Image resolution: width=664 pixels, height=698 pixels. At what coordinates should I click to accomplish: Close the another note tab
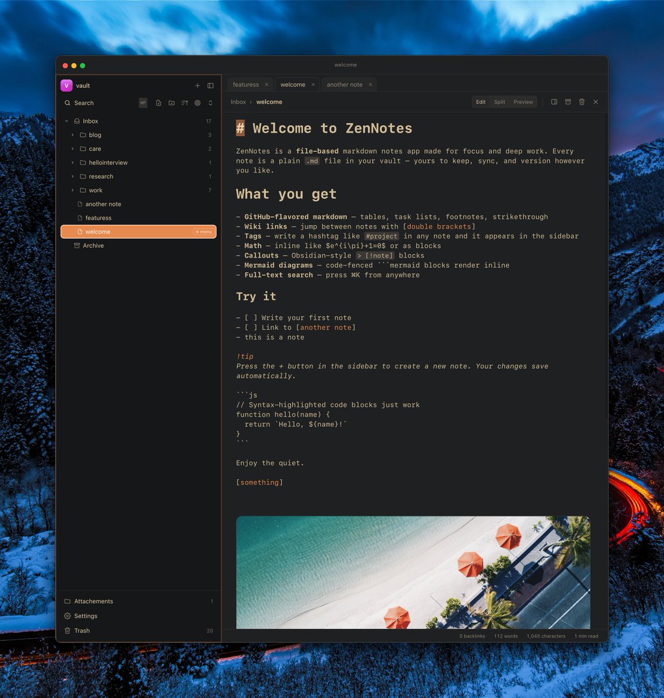pos(370,84)
